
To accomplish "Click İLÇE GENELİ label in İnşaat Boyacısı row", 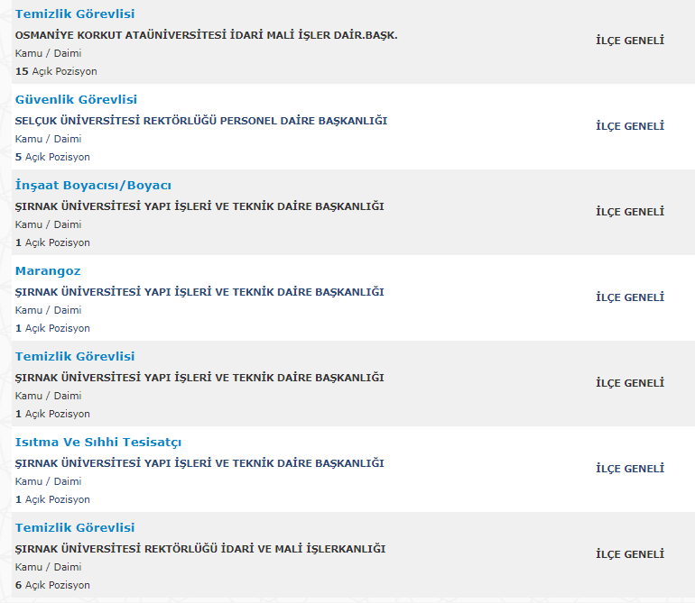I will (630, 212).
